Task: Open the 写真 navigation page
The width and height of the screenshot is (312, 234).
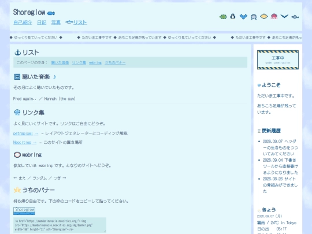Action: pos(55,23)
